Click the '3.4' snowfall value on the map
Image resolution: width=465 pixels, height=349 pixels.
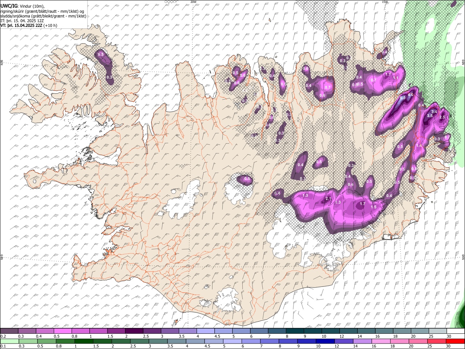tap(434, 111)
